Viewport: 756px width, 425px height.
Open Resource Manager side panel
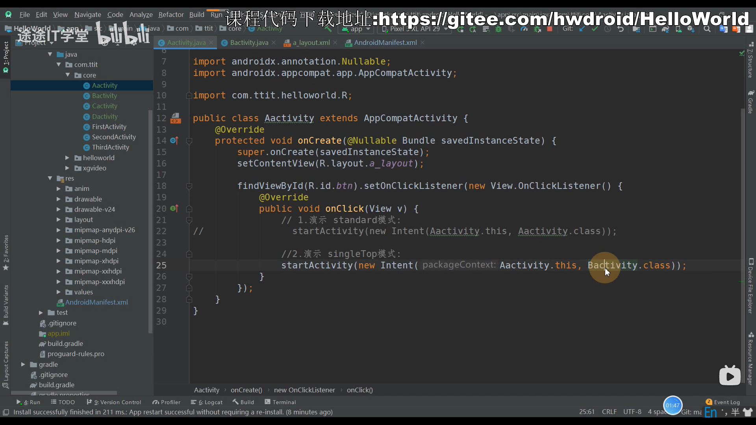coord(750,358)
